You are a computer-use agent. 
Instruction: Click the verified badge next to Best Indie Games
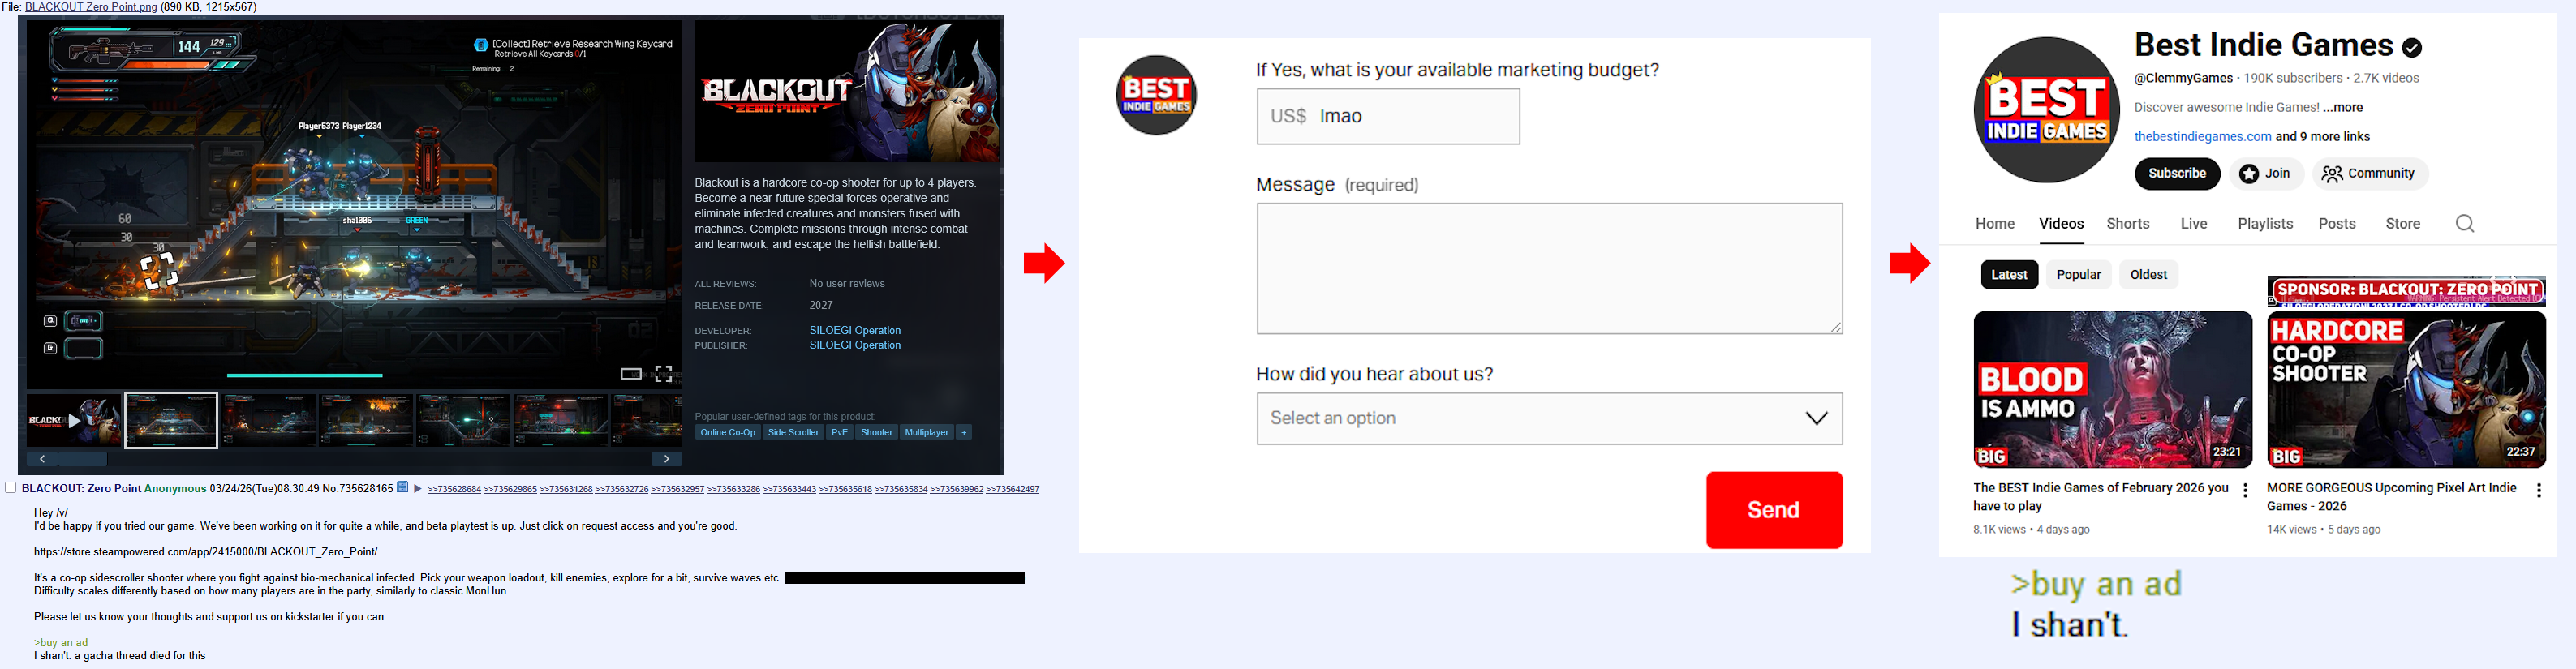[x=2411, y=47]
